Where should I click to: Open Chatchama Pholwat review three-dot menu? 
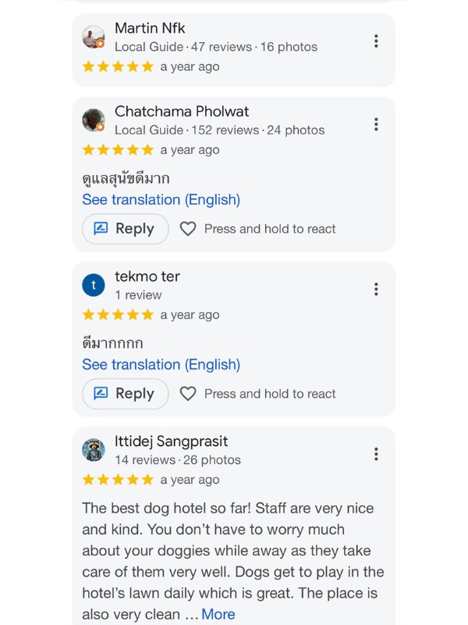tap(376, 124)
